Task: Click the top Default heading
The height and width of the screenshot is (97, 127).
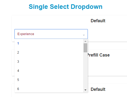Action: [x=98, y=21]
